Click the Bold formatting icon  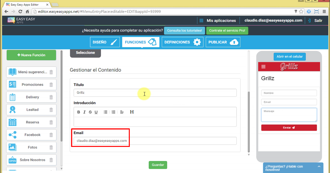click(79, 112)
